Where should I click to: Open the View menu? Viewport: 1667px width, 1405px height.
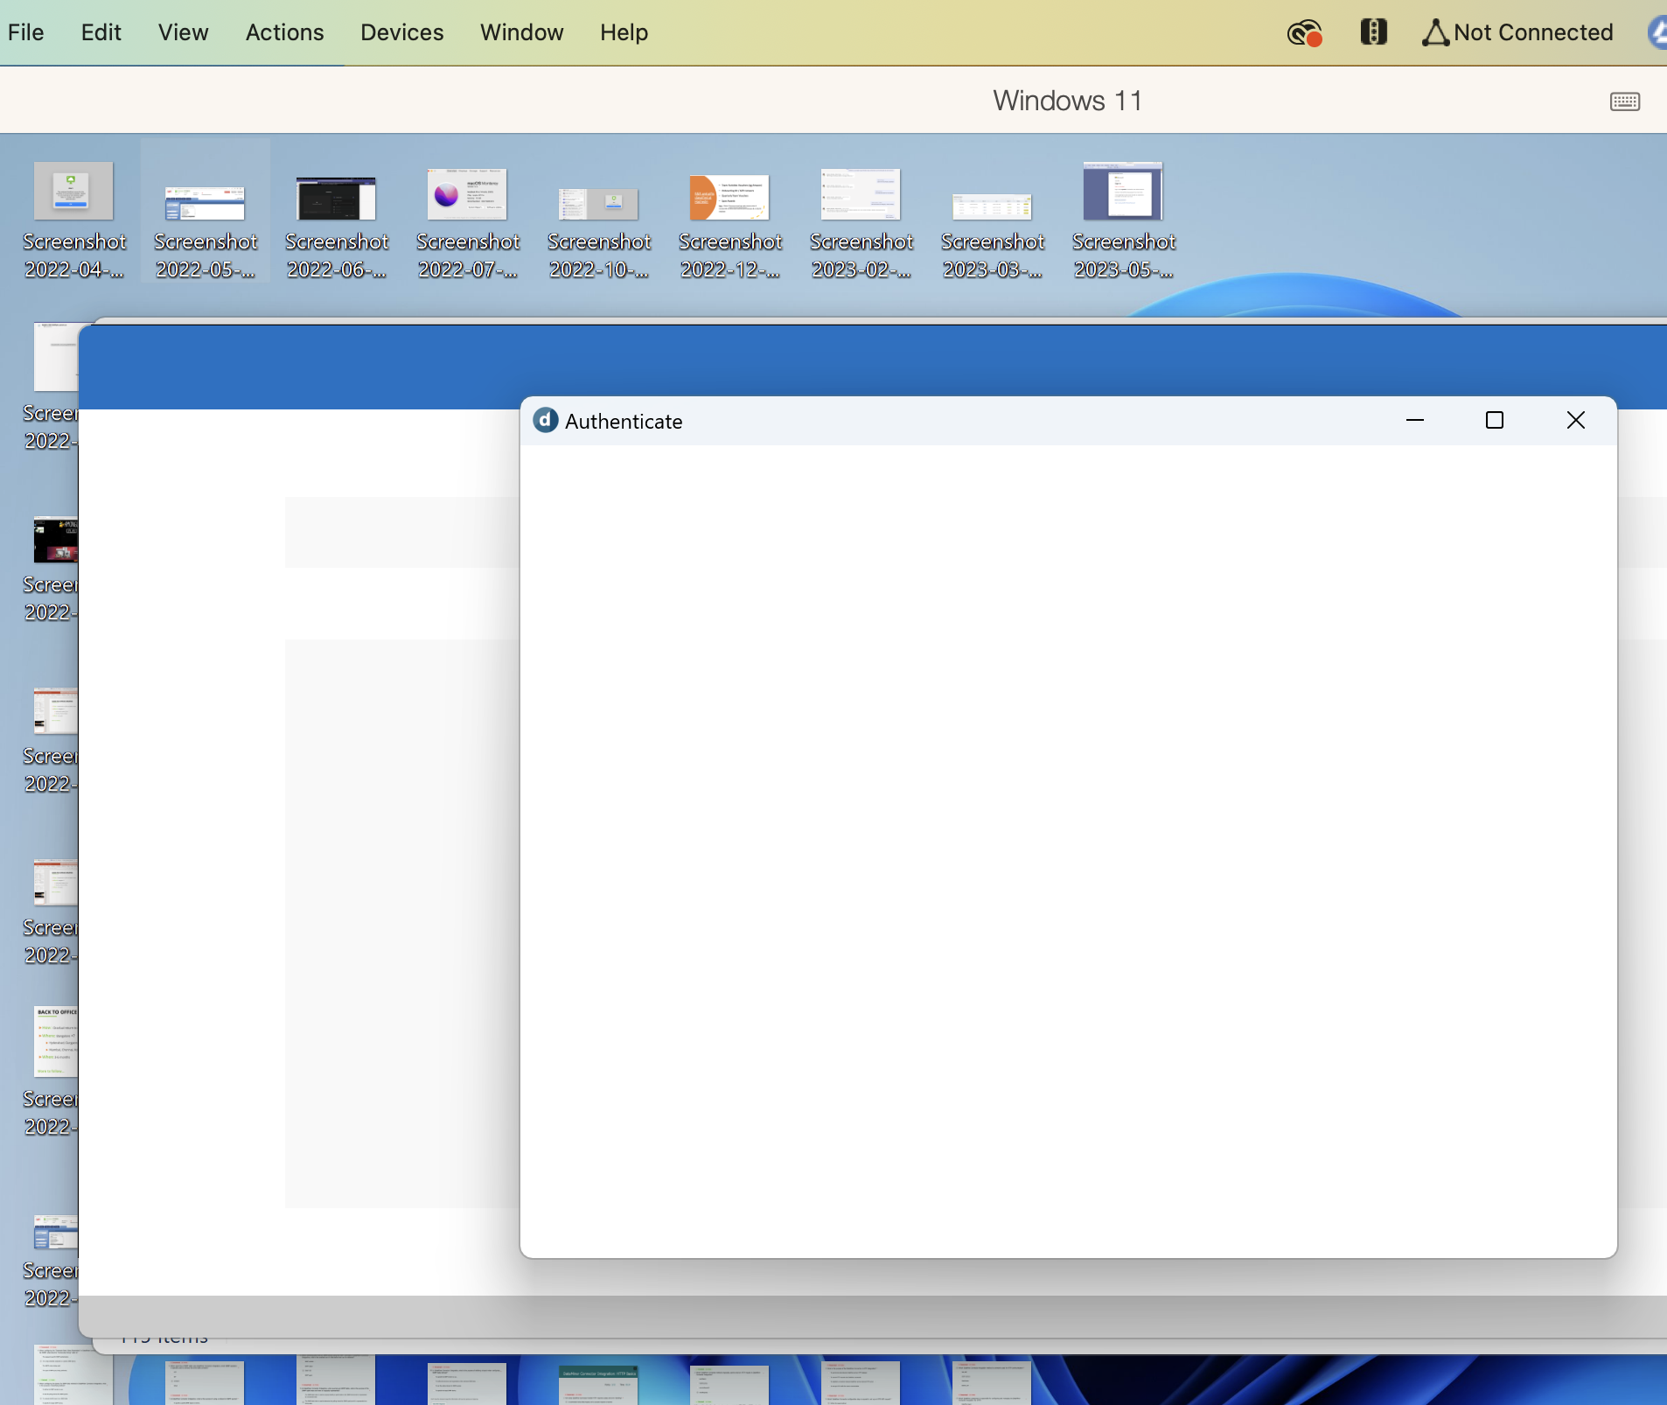click(x=183, y=32)
